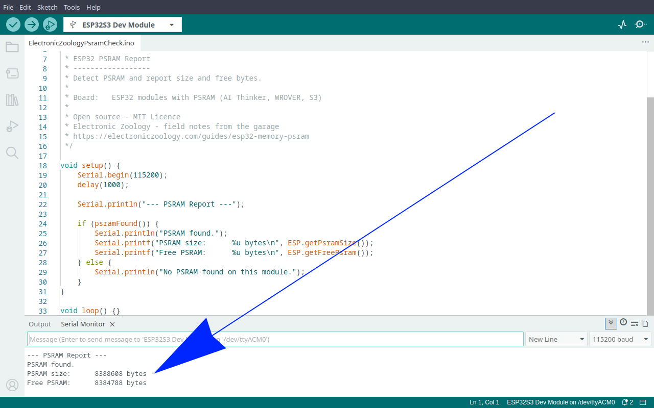Open the Tools menu
The image size is (654, 408).
pyautogui.click(x=72, y=7)
